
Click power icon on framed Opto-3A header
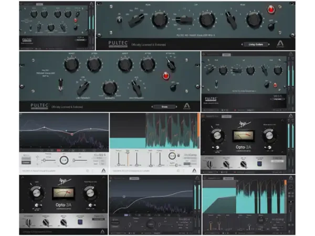[x=203, y=116]
